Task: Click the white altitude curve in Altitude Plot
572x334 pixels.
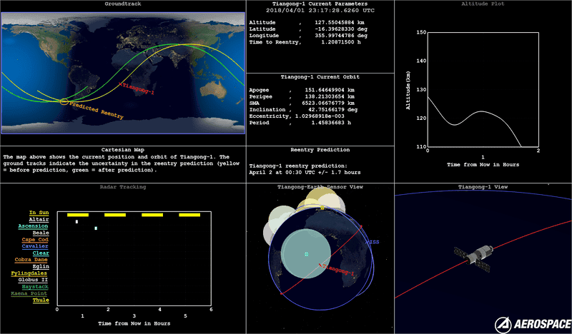Action: tap(481, 111)
